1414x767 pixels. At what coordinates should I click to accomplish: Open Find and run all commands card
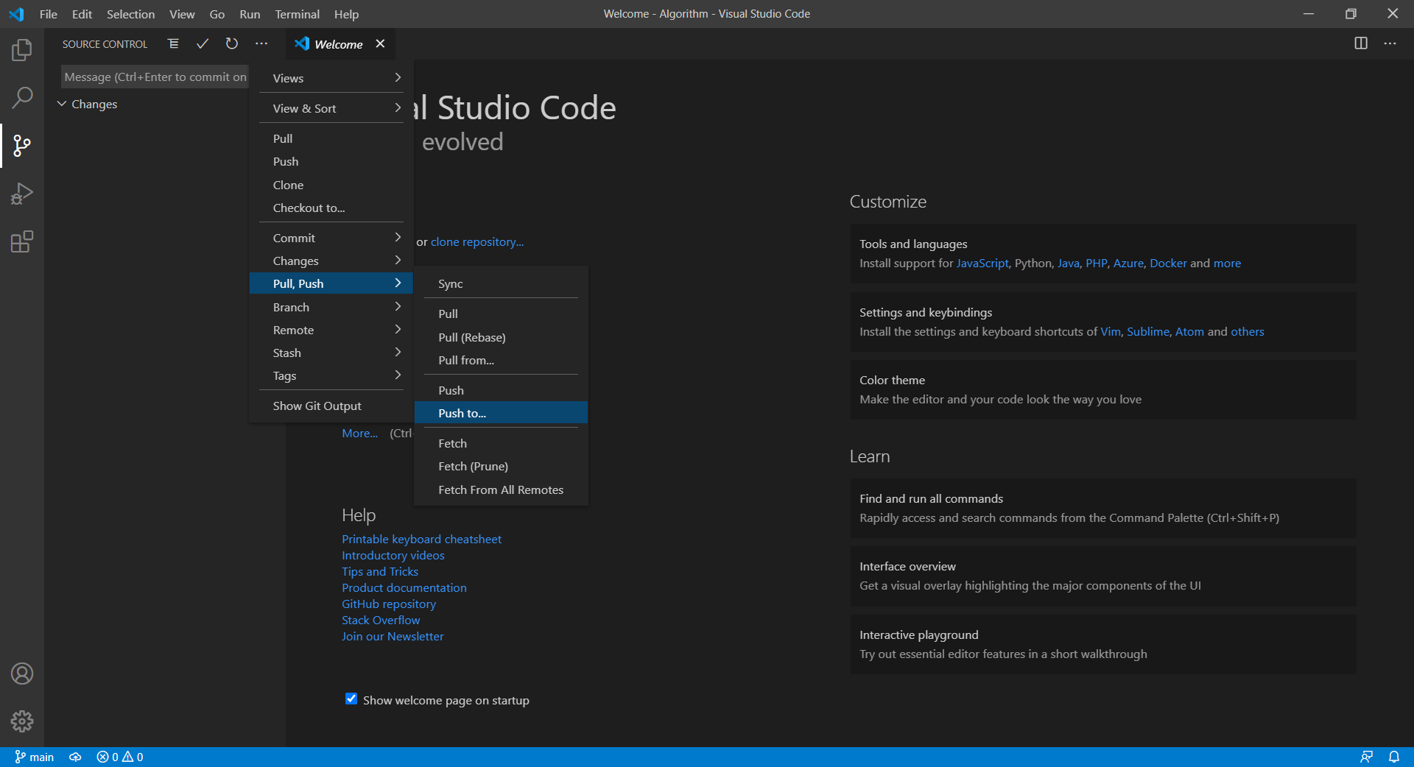tap(1103, 509)
